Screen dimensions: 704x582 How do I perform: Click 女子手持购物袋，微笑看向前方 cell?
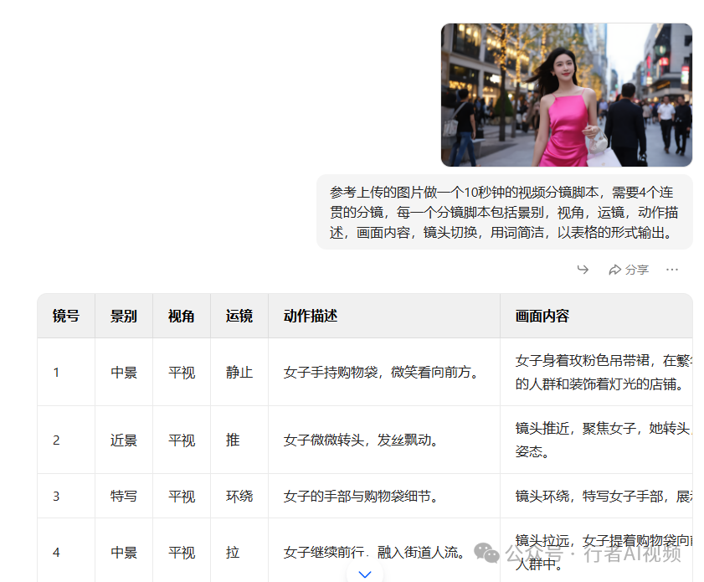[x=384, y=373]
